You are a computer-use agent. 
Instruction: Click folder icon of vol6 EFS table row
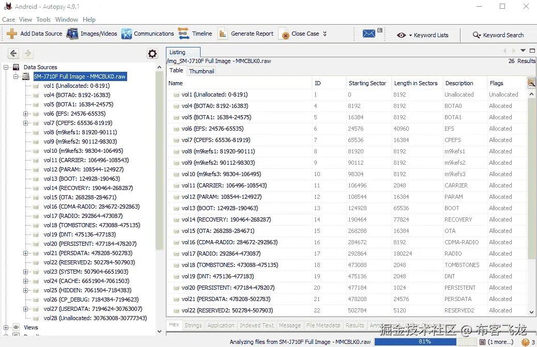(176, 129)
